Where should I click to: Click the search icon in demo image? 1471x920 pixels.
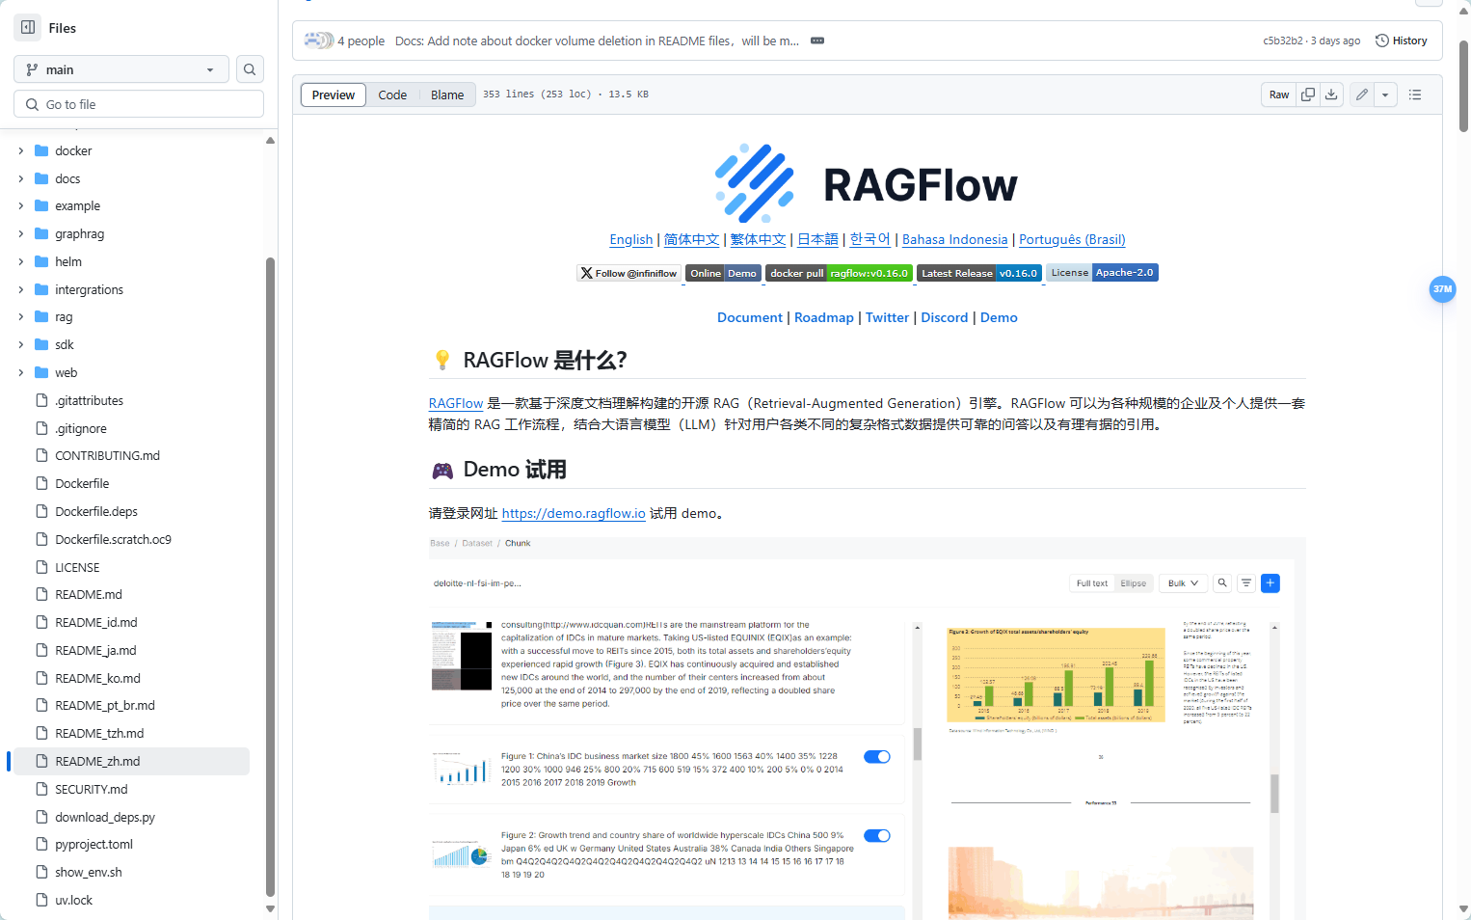[x=1222, y=582]
